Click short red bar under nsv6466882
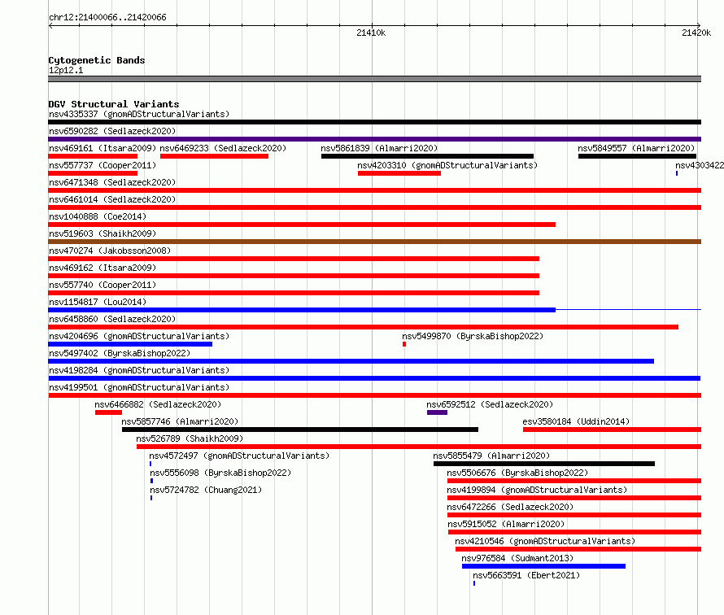 click(x=108, y=412)
